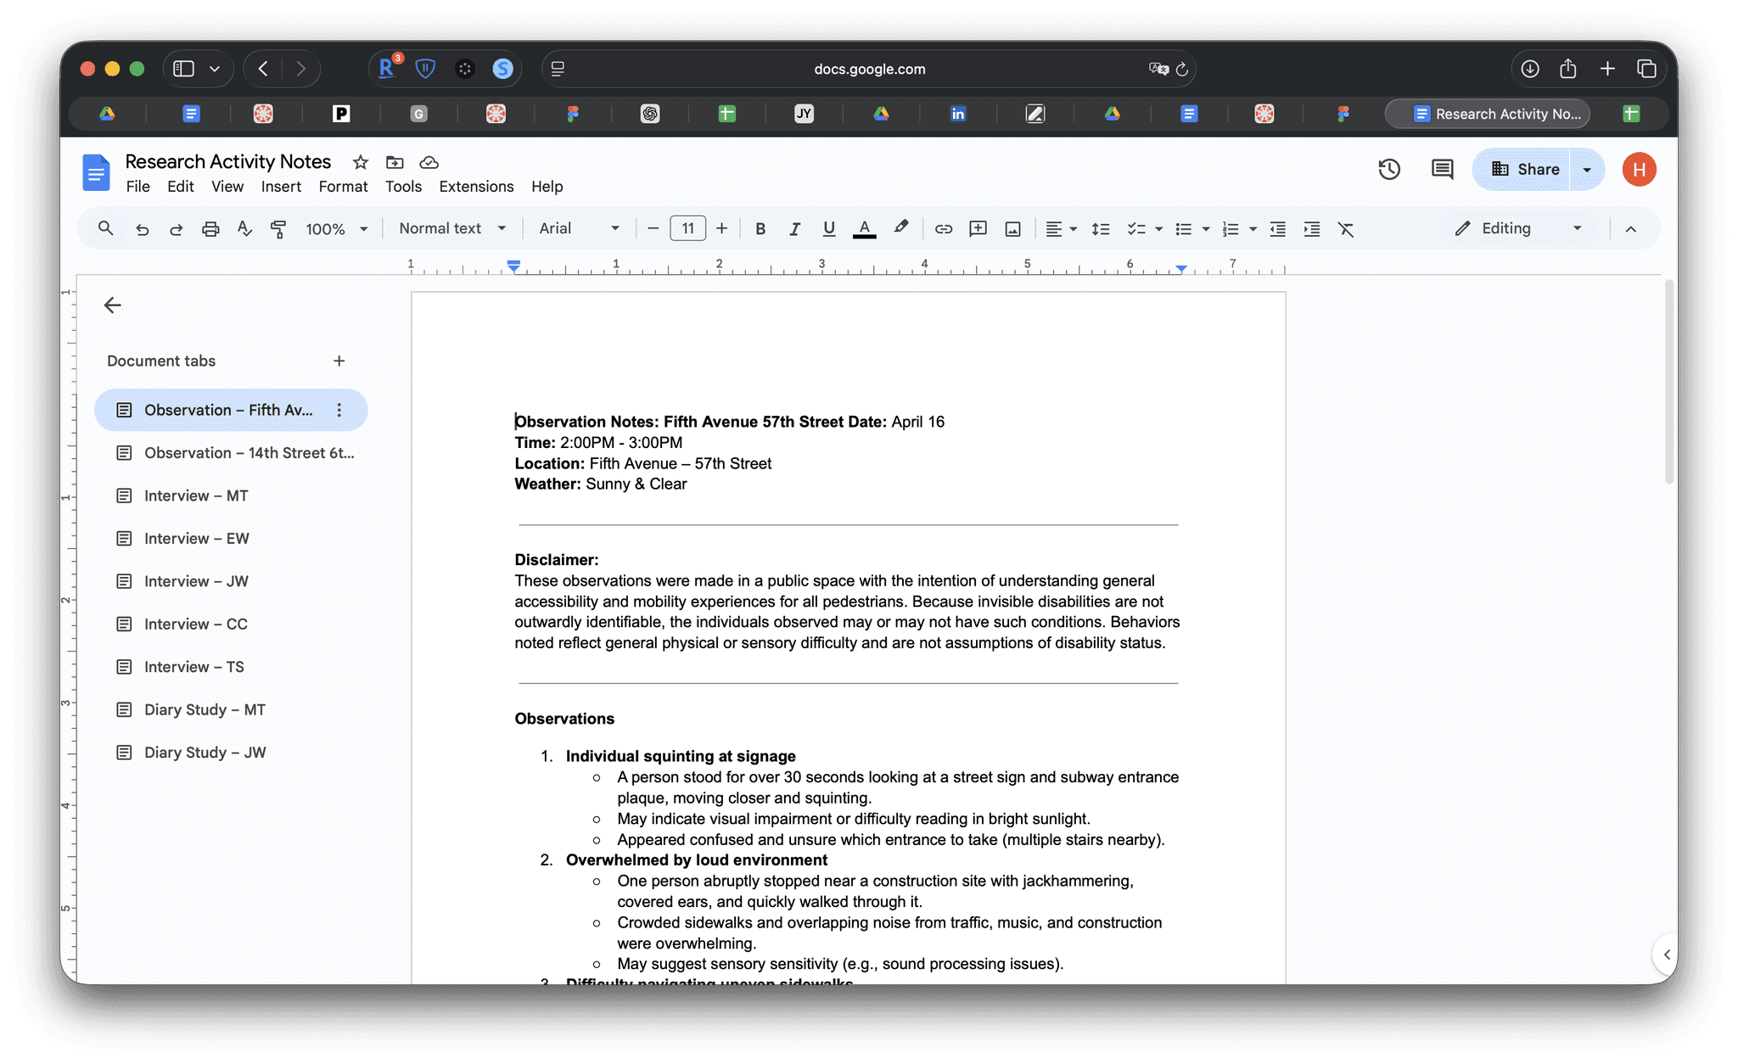The height and width of the screenshot is (1064, 1738).
Task: Click the spelling and grammar check icon
Action: (x=244, y=229)
